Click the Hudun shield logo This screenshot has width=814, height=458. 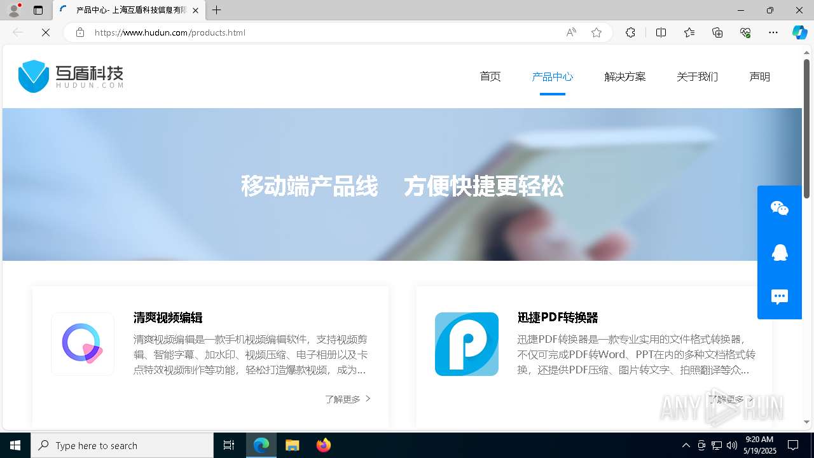click(x=34, y=76)
